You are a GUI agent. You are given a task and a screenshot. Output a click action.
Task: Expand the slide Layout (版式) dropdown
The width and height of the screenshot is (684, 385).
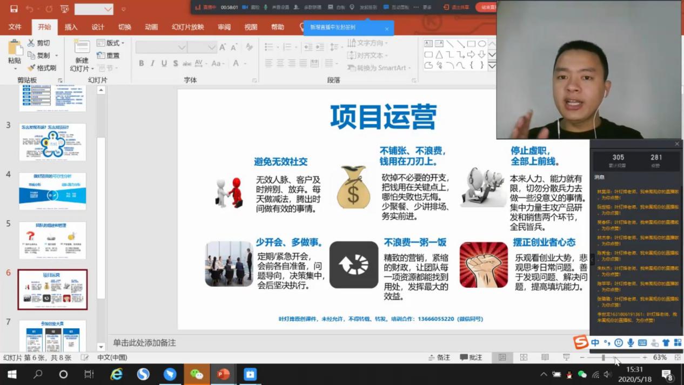(x=111, y=43)
